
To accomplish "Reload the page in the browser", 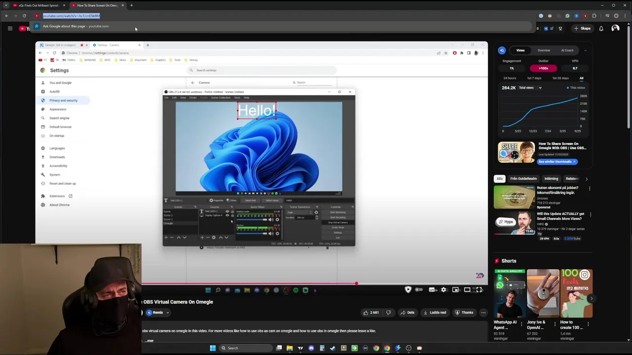I will 24,16.
